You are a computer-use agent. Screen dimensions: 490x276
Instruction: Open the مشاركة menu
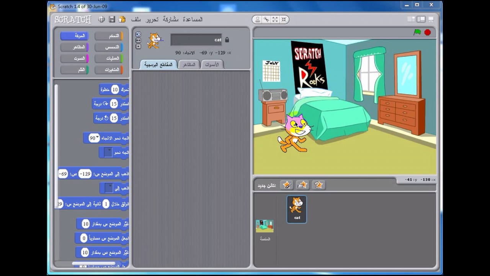(x=171, y=19)
